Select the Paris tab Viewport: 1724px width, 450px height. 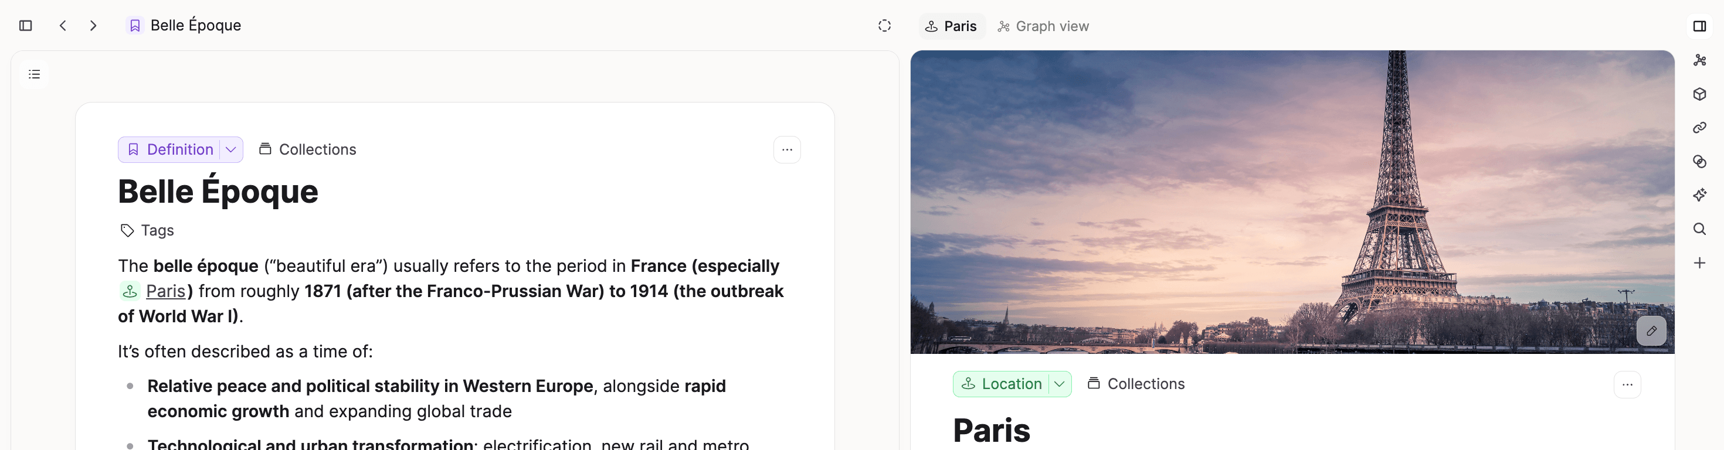951,26
